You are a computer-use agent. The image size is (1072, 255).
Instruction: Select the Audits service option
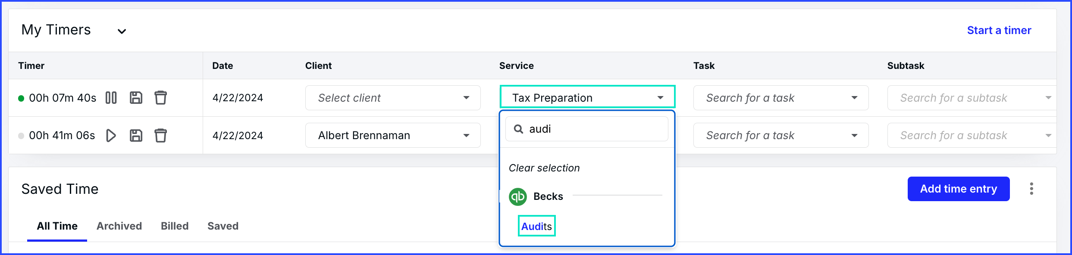[x=536, y=226]
